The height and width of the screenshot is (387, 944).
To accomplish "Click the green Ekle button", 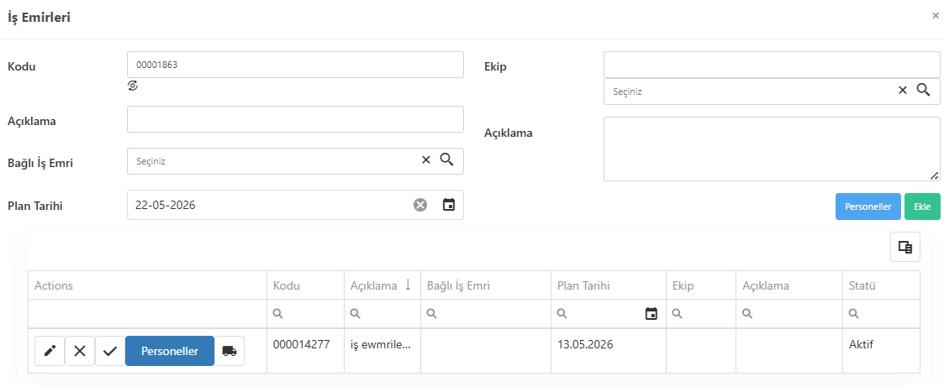I will click(x=922, y=207).
